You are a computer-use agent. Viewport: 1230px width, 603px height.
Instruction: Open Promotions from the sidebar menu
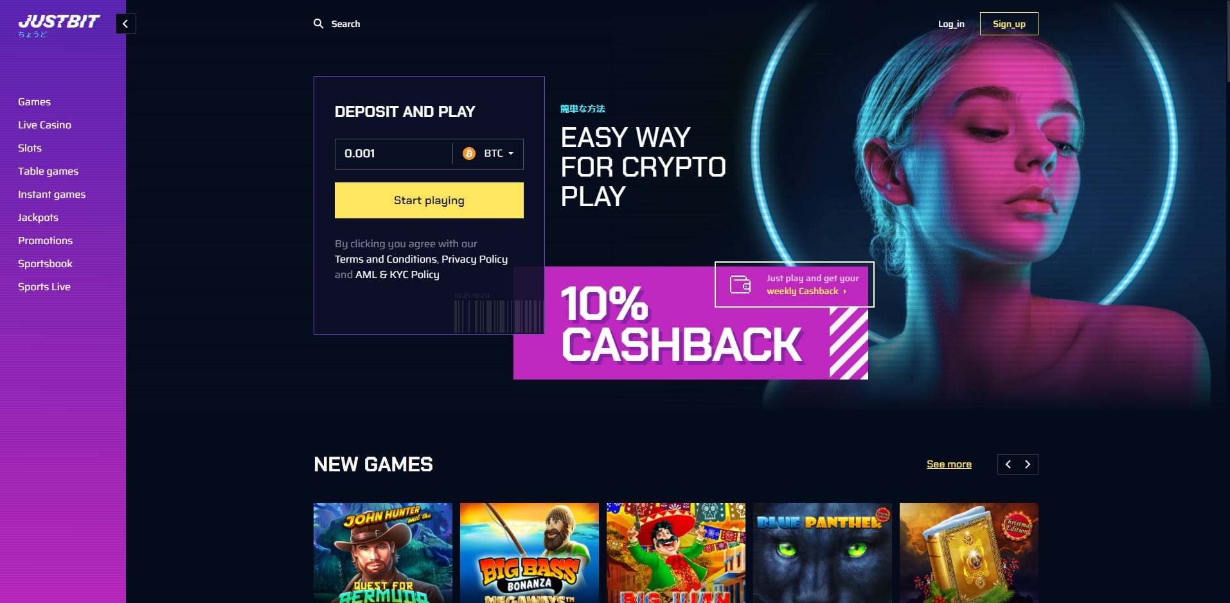[x=45, y=240]
